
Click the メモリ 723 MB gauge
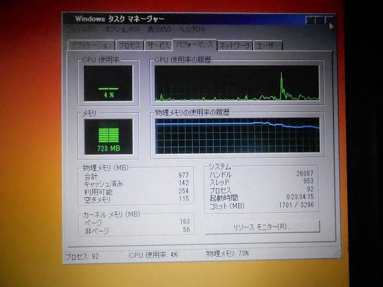108,136
